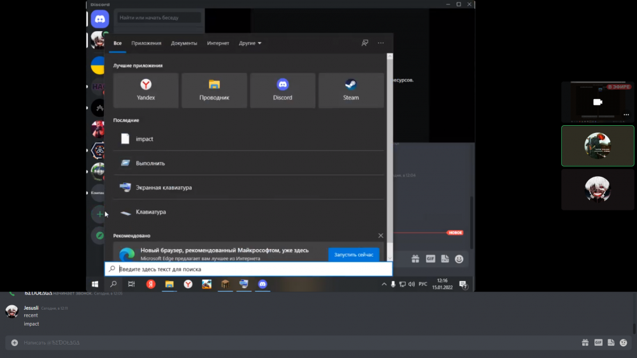Click the scrollbar down arrow in search panel

tap(390, 258)
